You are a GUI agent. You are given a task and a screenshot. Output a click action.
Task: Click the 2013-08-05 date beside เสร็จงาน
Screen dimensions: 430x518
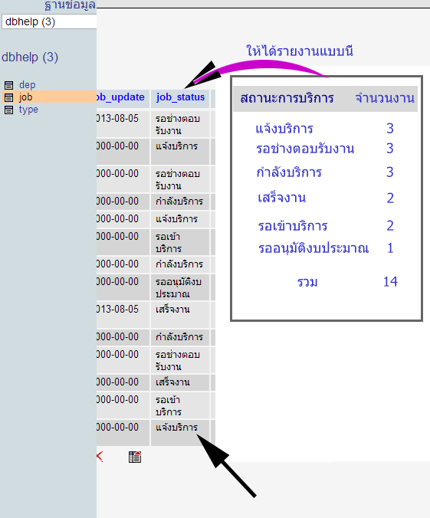coord(117,310)
